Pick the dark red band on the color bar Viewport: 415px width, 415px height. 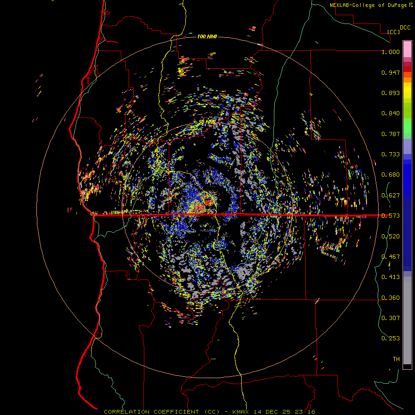pyautogui.click(x=407, y=69)
